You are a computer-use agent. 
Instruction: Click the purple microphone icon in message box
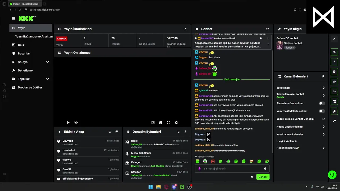tap(199, 169)
